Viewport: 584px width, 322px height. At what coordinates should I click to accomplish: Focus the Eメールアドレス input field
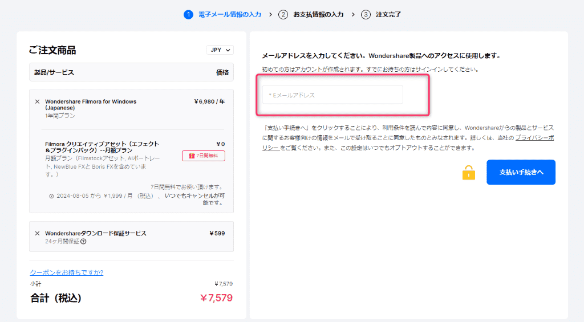coord(332,95)
